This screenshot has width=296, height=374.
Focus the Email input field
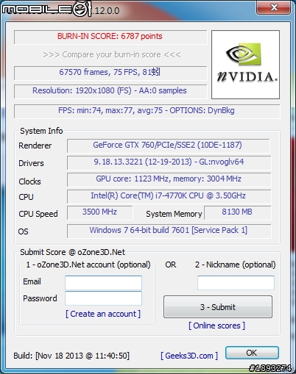[103, 283]
